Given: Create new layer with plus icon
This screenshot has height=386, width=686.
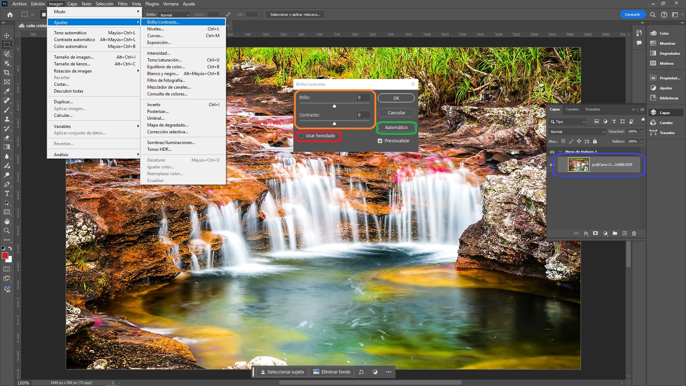Looking at the screenshot, I should [625, 233].
